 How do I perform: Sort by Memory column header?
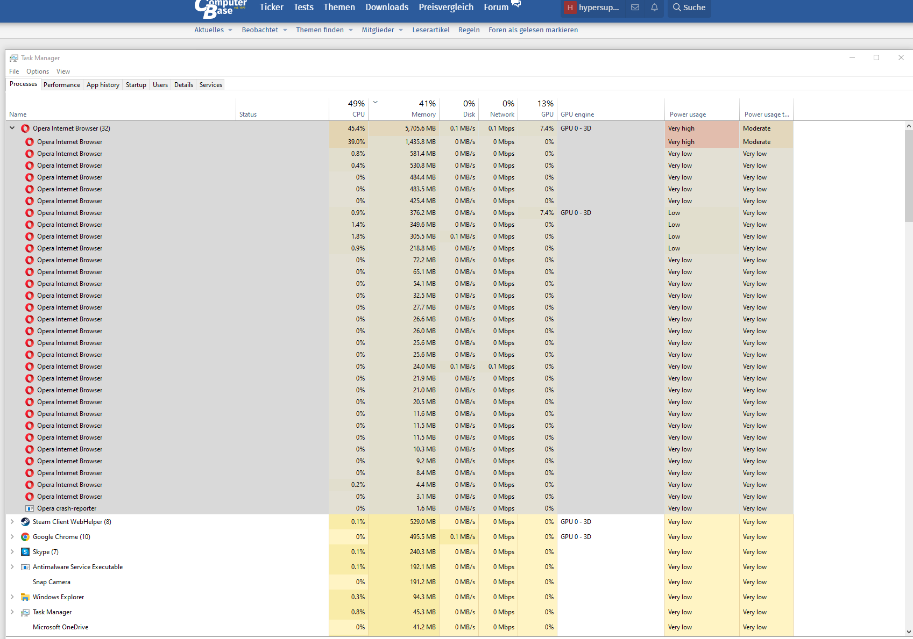(404, 109)
